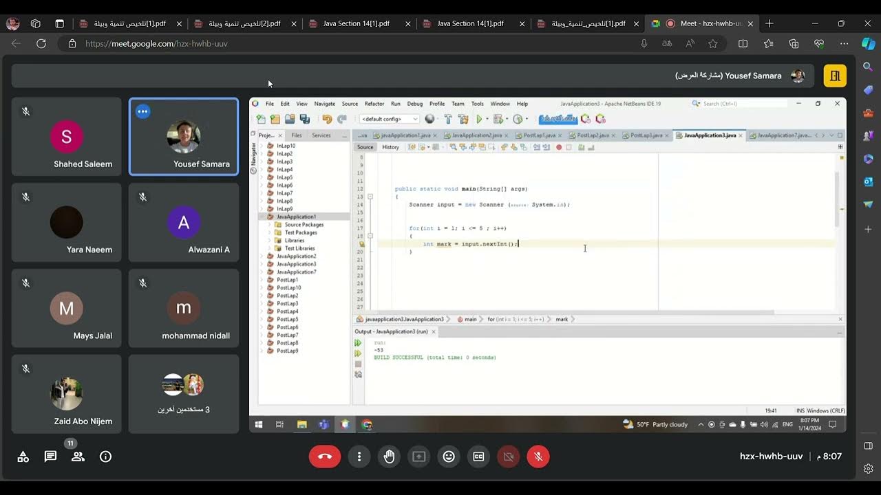Switch to the Files panel tab

tap(297, 135)
